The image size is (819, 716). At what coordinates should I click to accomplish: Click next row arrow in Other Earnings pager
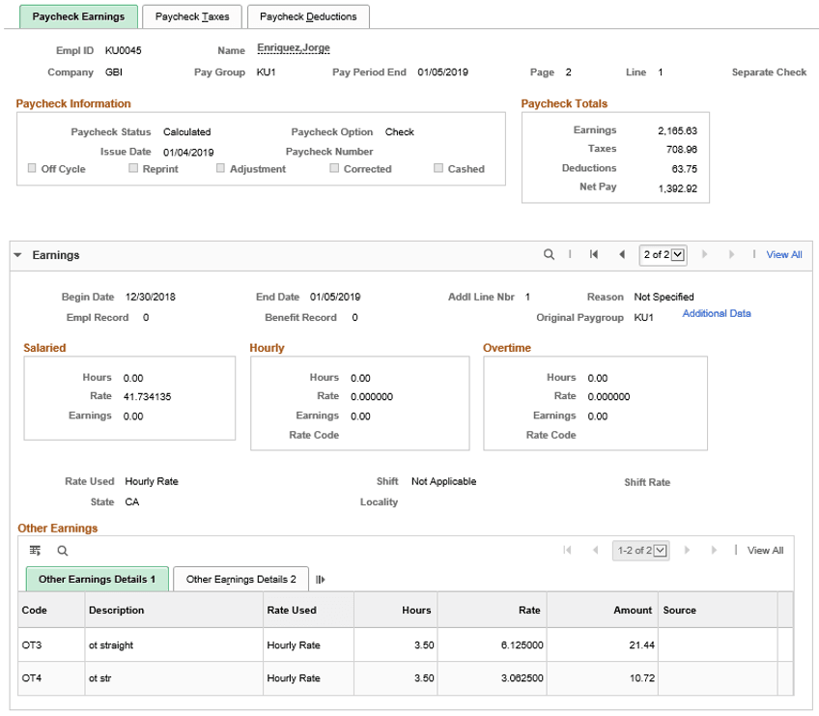[687, 550]
